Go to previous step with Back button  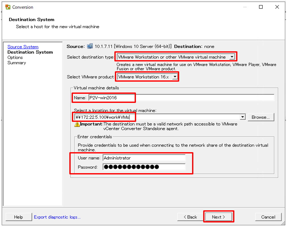[x=190, y=217]
